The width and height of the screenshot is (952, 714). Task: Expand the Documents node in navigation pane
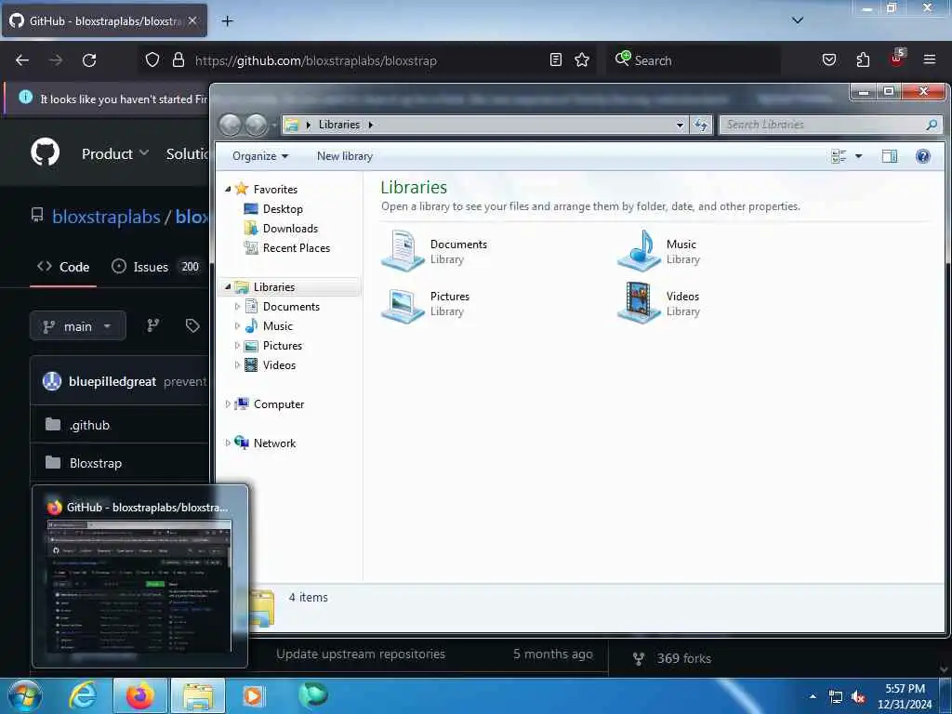(237, 306)
